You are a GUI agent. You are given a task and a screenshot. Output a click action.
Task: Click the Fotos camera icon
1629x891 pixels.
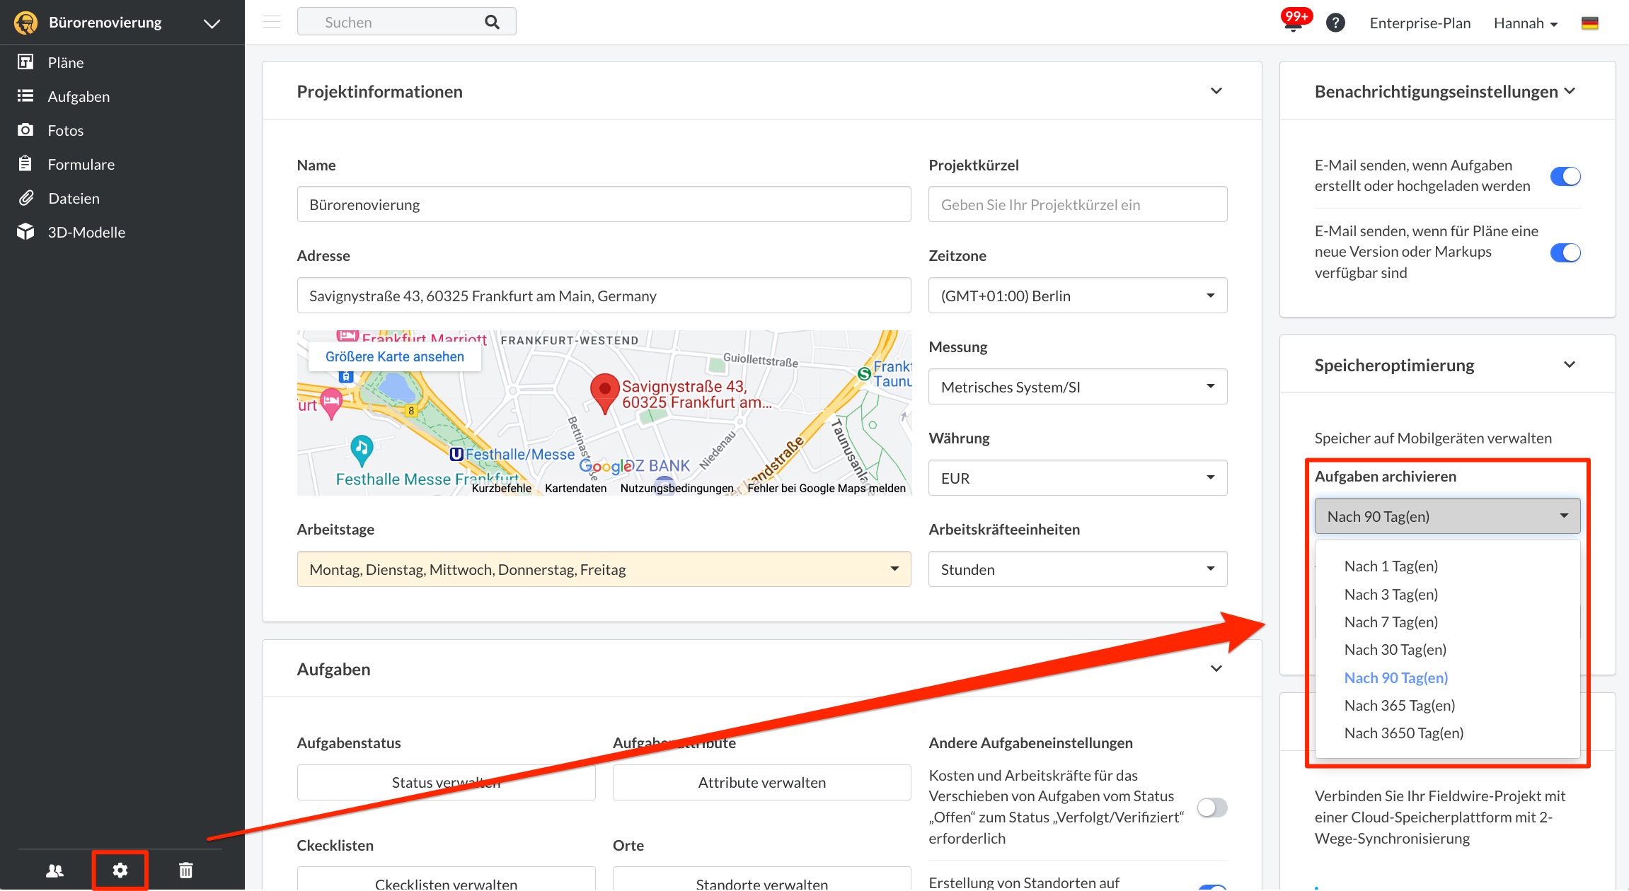coord(25,129)
